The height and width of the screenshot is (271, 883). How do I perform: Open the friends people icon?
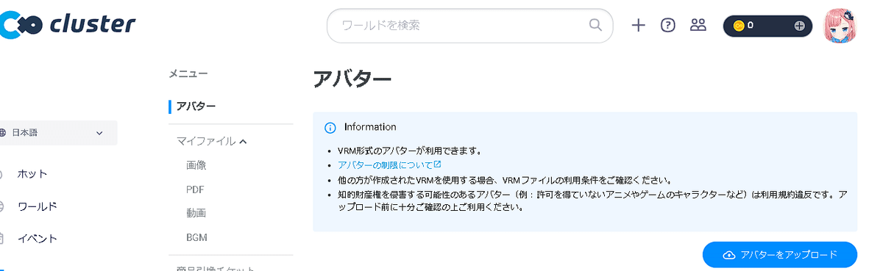pos(698,25)
